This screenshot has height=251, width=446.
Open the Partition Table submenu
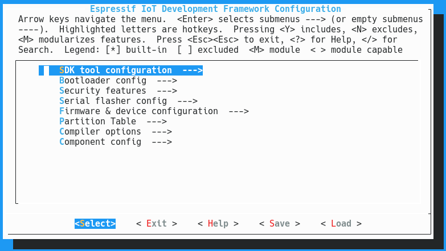113,122
